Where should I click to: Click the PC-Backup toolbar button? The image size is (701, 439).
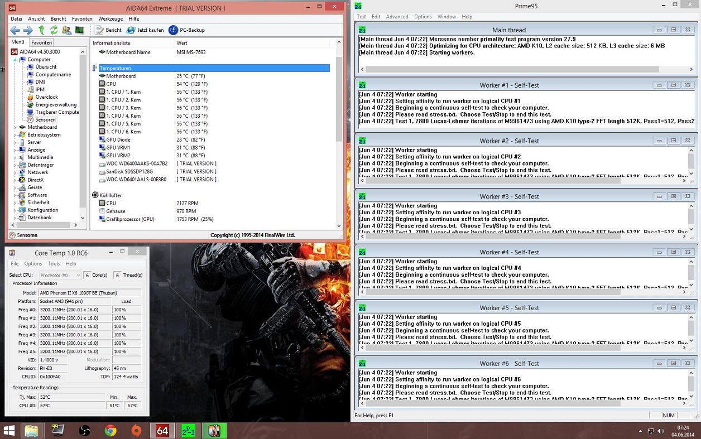[187, 30]
